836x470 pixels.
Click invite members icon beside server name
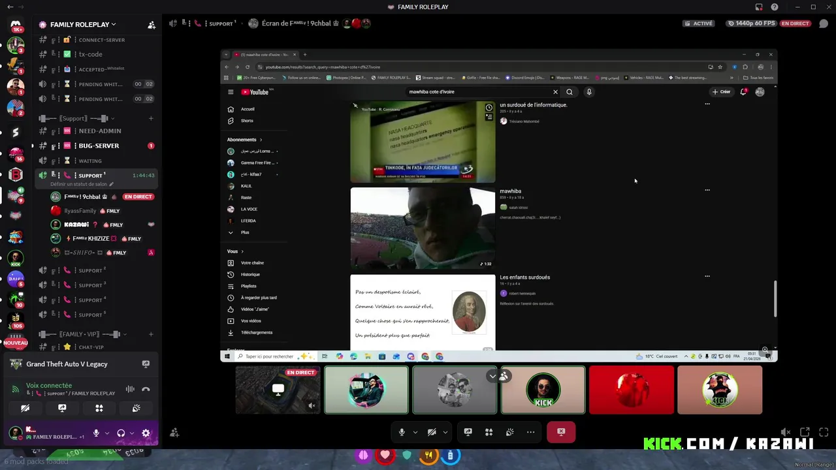coord(152,25)
